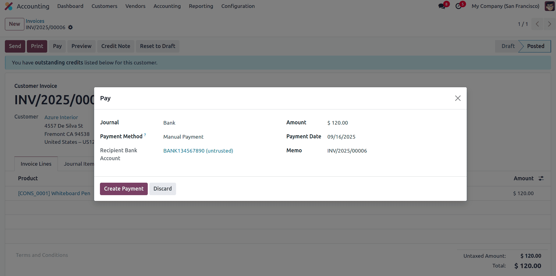
Task: Open the BANK134567890 (untrusted) bank account
Action: [198, 150]
